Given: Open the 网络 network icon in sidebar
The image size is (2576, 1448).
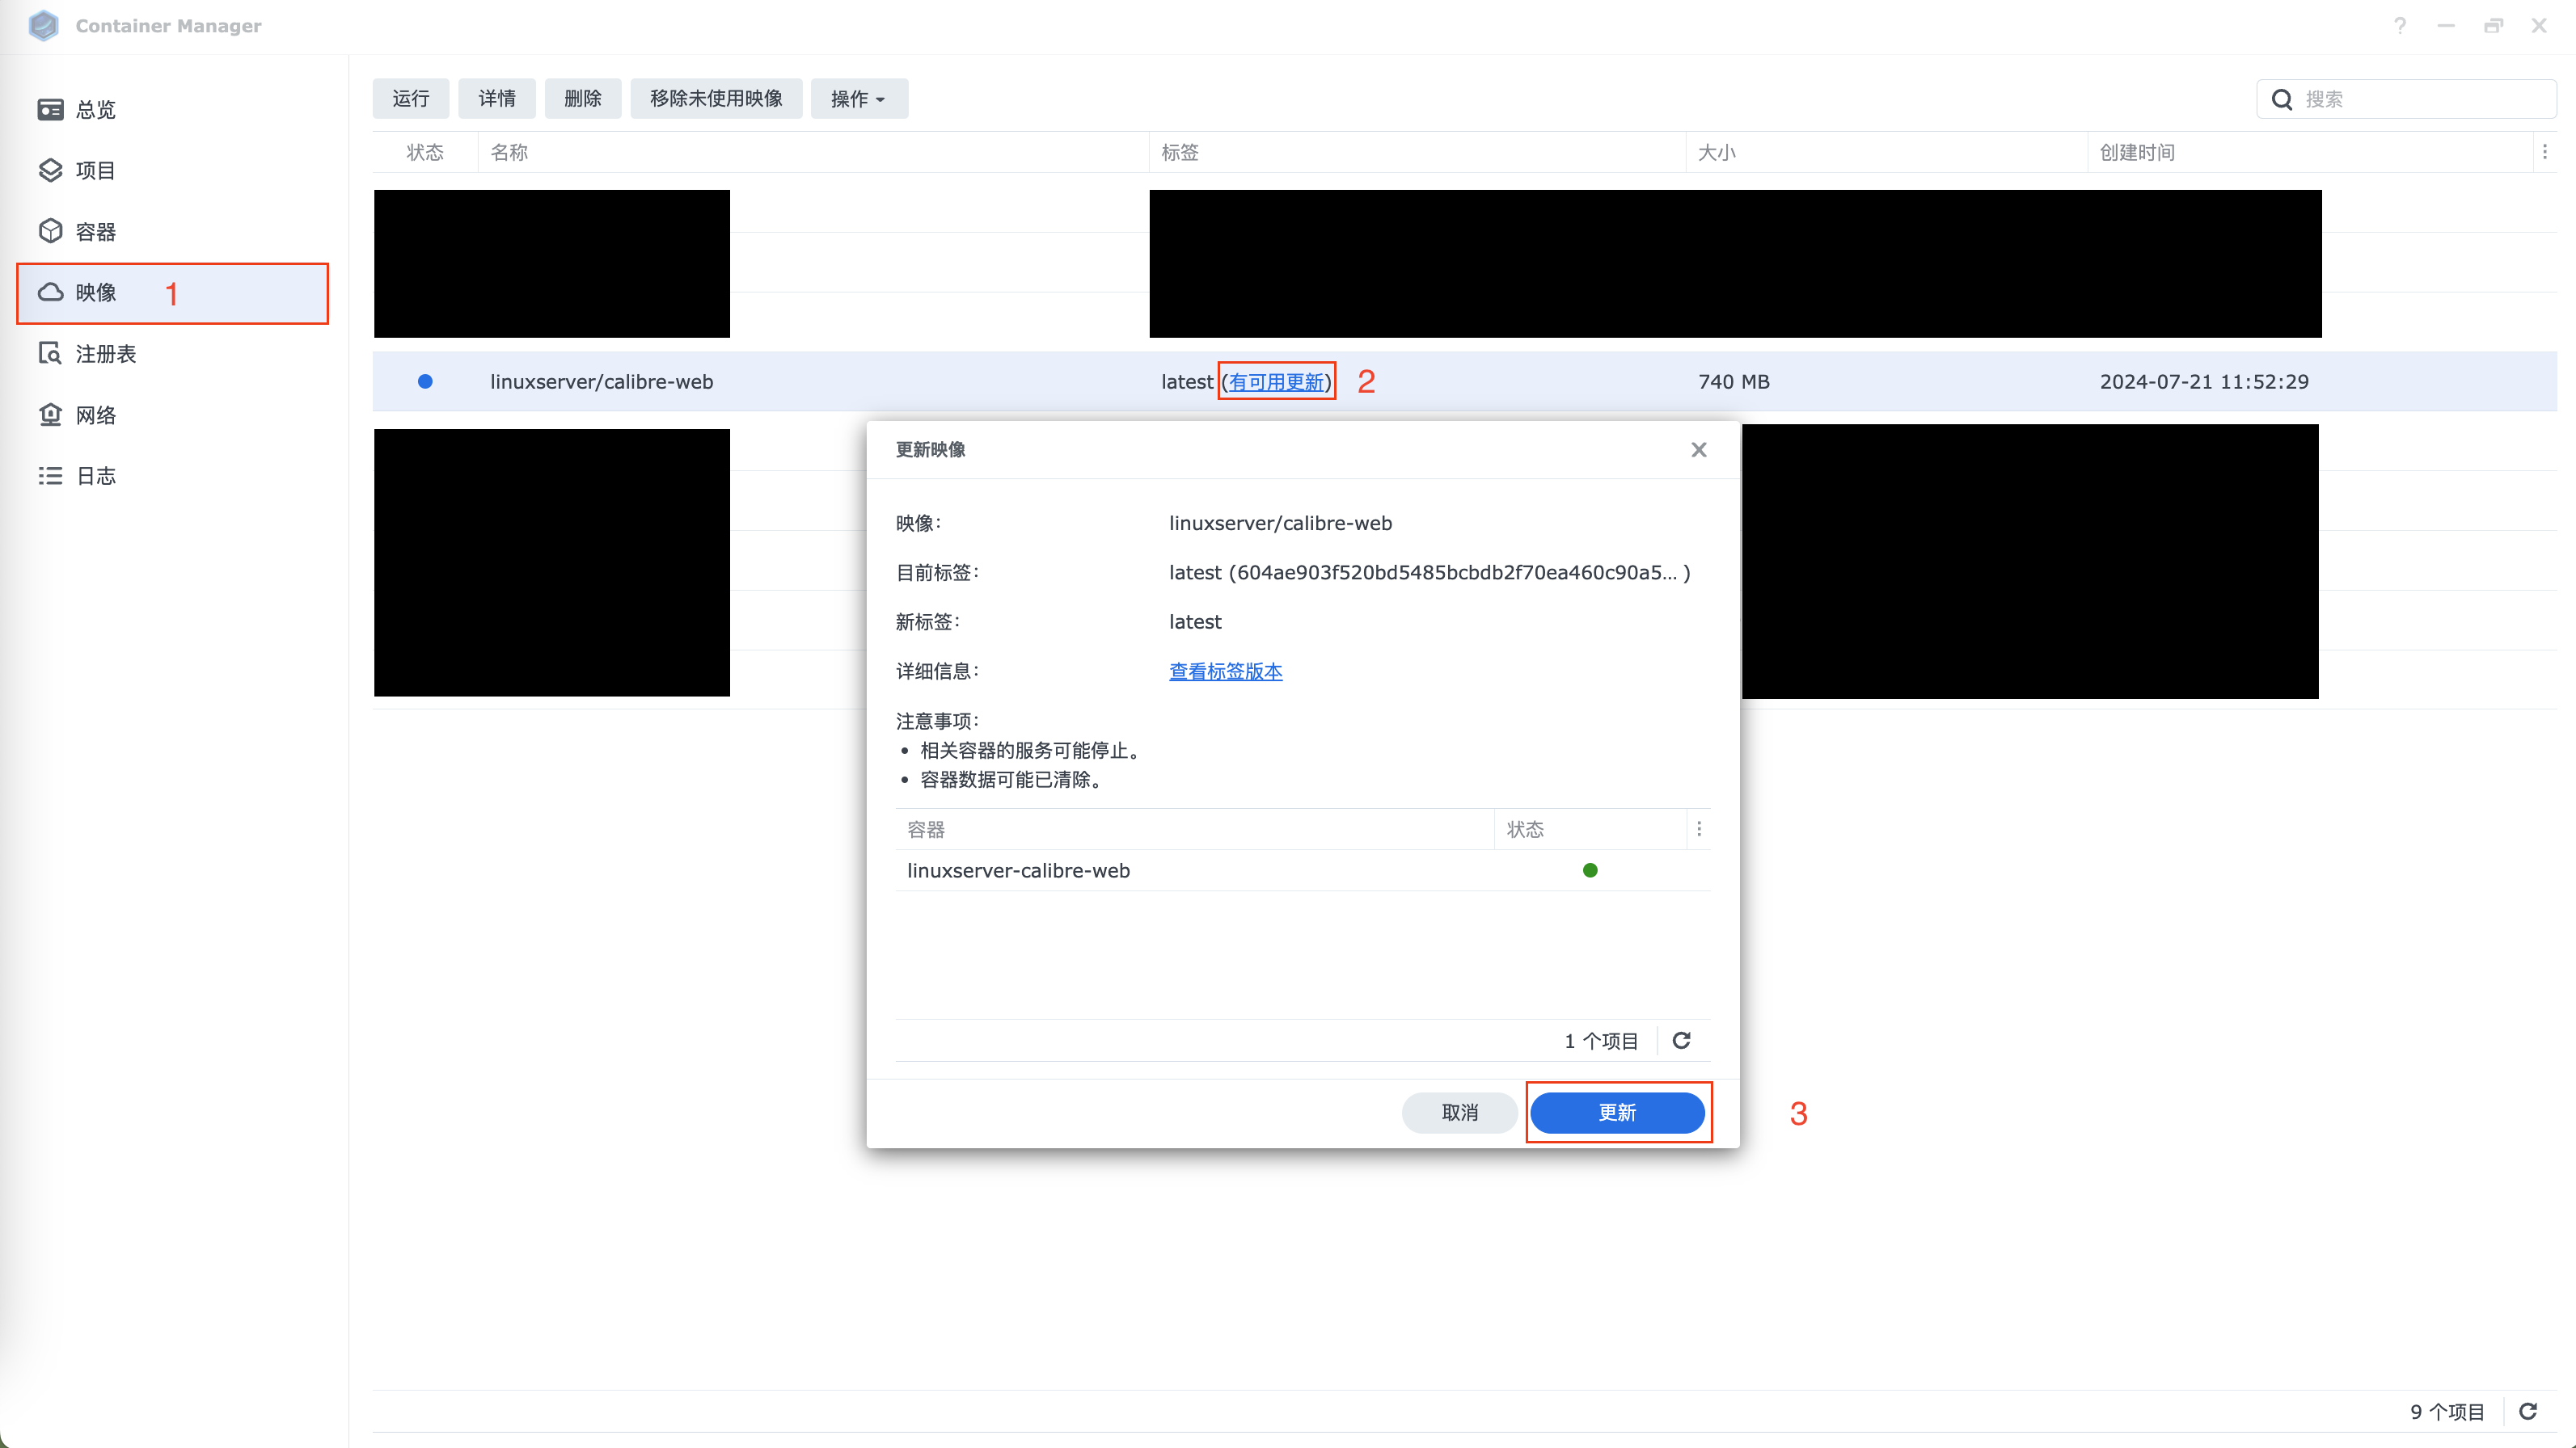Looking at the screenshot, I should (x=50, y=415).
